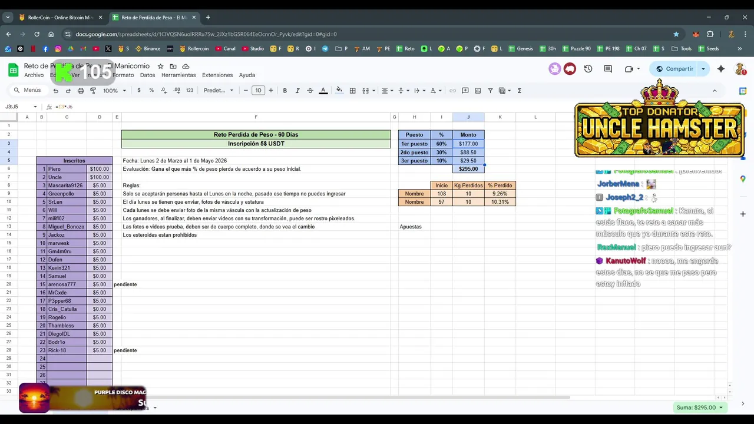Screen dimensions: 754x424
Task: Open the comments panel icon
Action: (x=608, y=69)
